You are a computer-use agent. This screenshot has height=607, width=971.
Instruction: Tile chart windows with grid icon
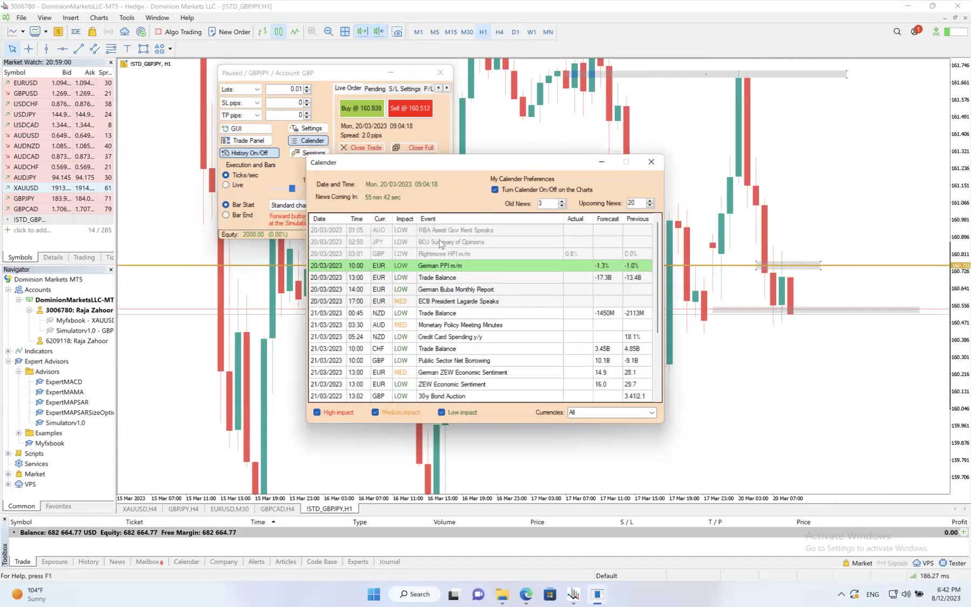(x=345, y=32)
